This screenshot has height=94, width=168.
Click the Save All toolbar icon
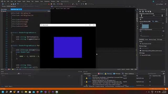point(15,4)
